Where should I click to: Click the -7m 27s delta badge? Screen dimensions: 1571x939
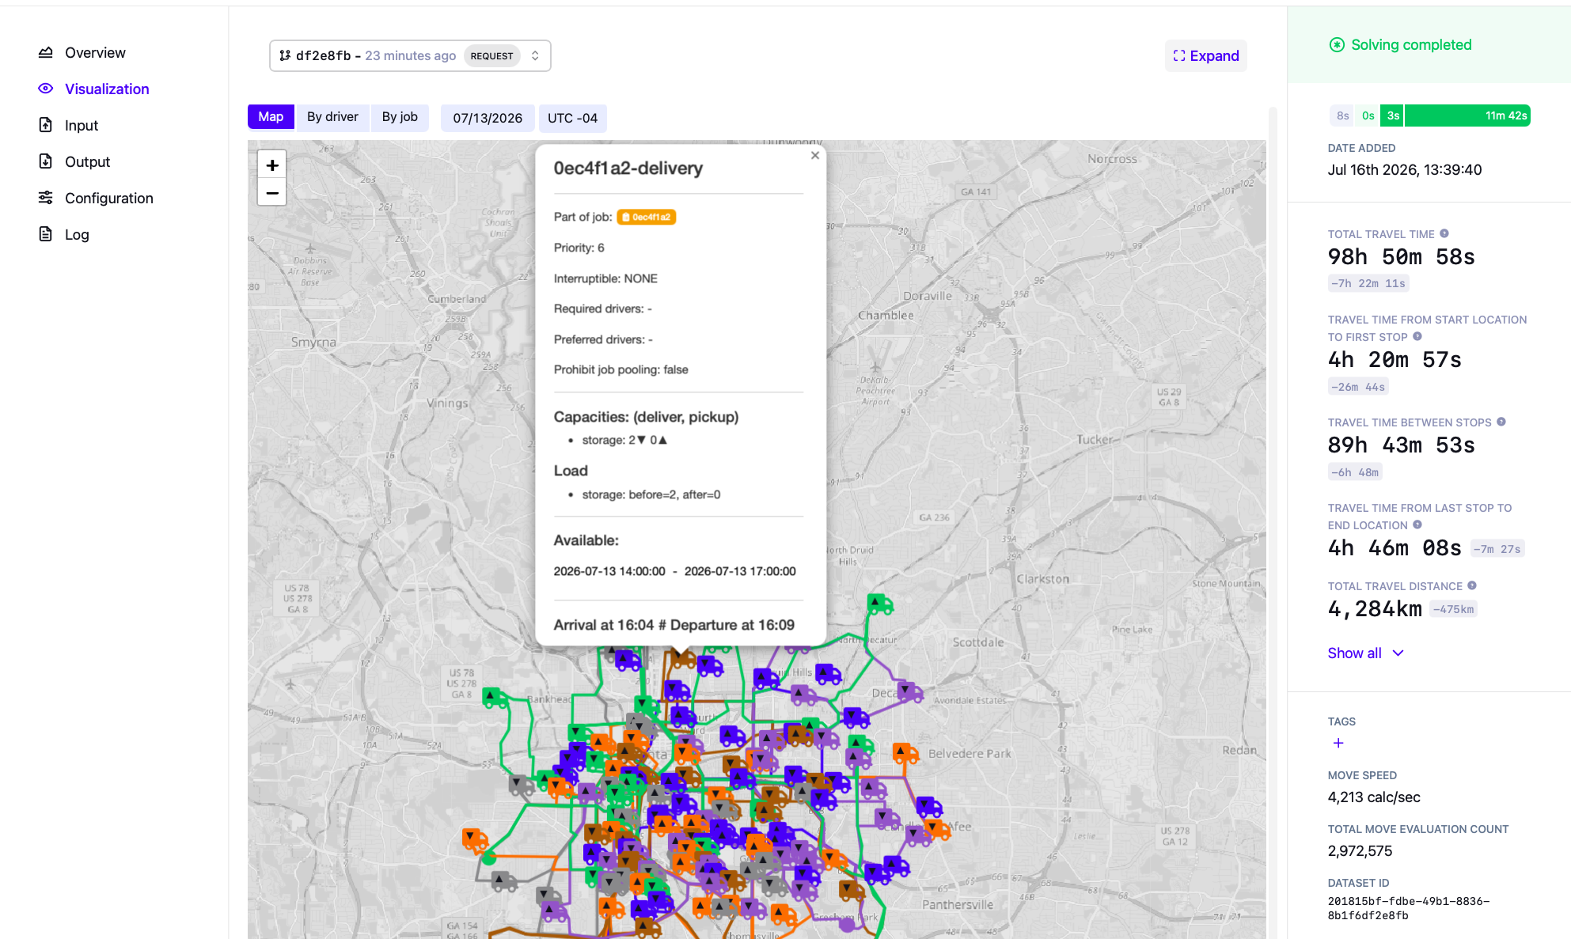click(1497, 549)
